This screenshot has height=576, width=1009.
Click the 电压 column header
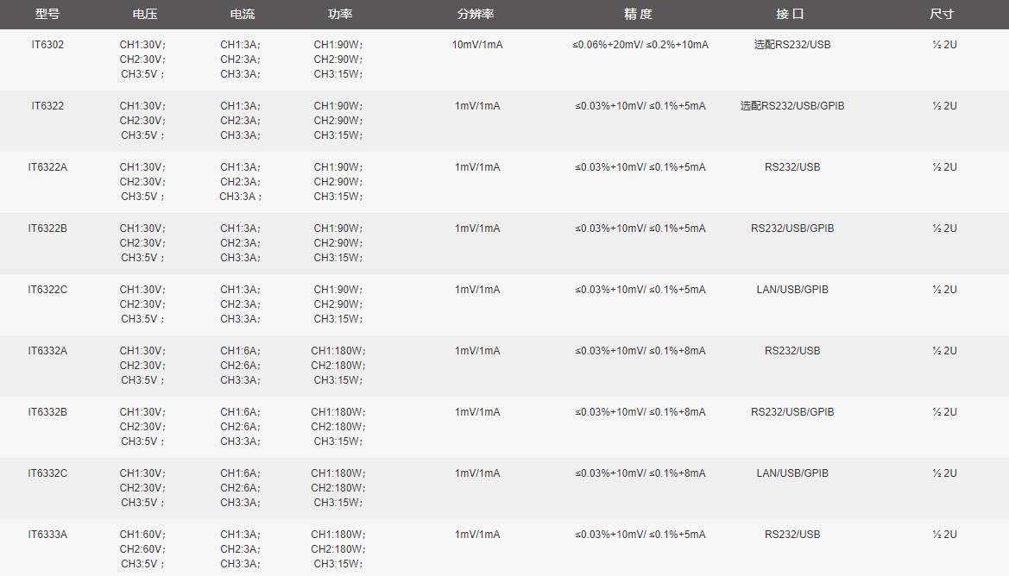point(145,15)
